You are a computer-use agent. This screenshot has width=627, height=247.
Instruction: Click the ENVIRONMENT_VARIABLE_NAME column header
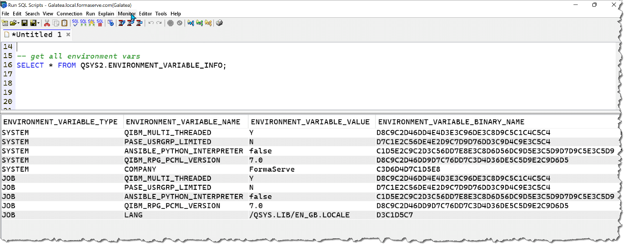183,122
